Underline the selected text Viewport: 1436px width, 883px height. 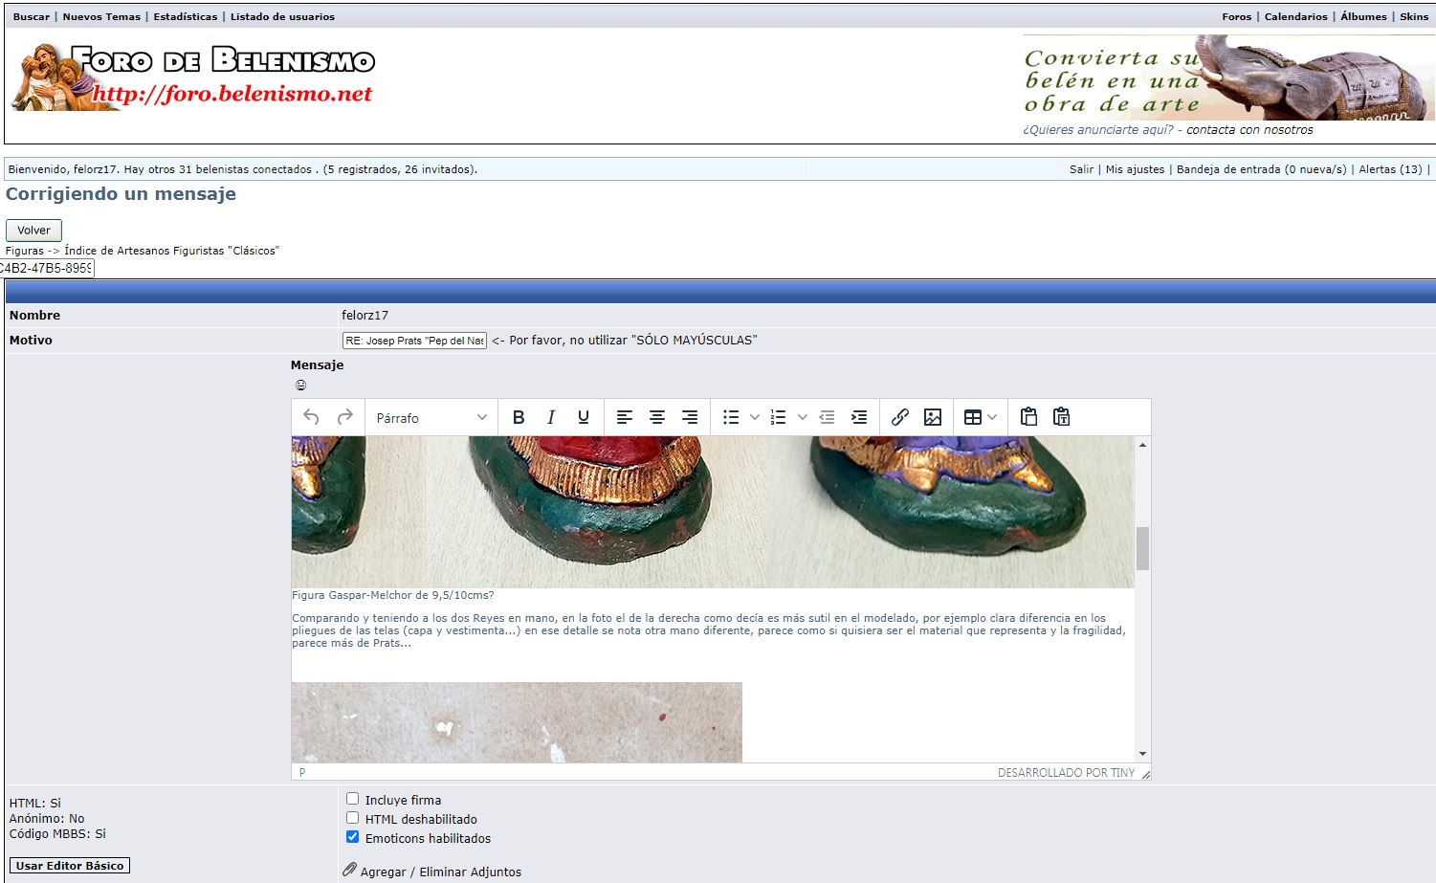click(583, 417)
